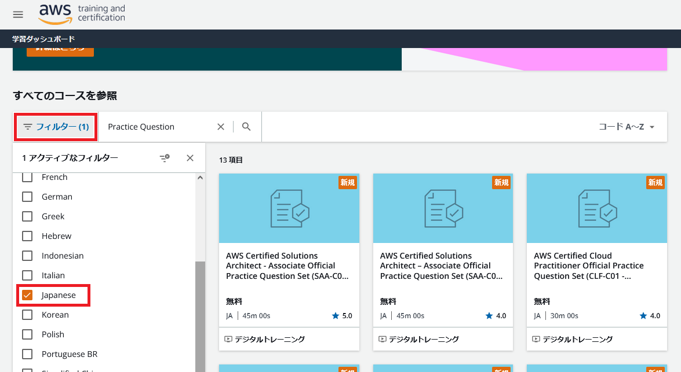Screen dimensions: 681x372
Task: Check the Polish language checkbox
Action: coord(27,334)
